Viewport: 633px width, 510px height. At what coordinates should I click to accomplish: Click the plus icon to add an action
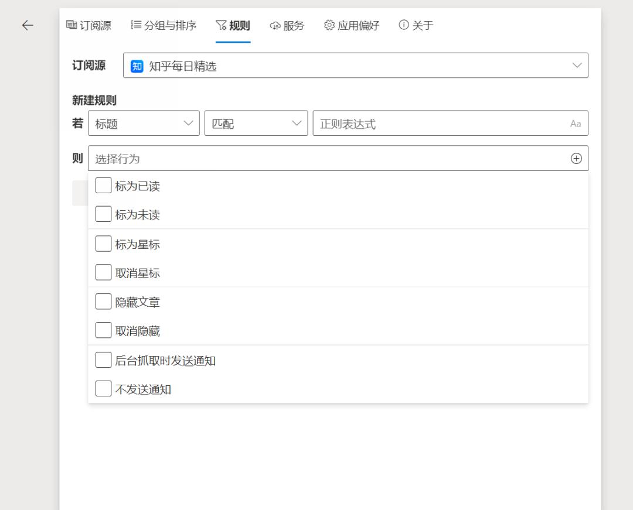tap(576, 158)
